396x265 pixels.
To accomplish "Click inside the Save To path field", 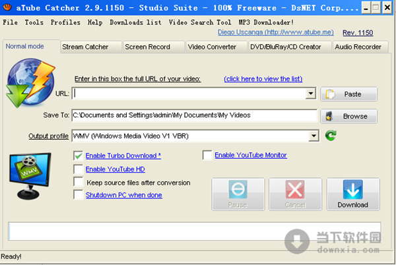I will point(195,115).
